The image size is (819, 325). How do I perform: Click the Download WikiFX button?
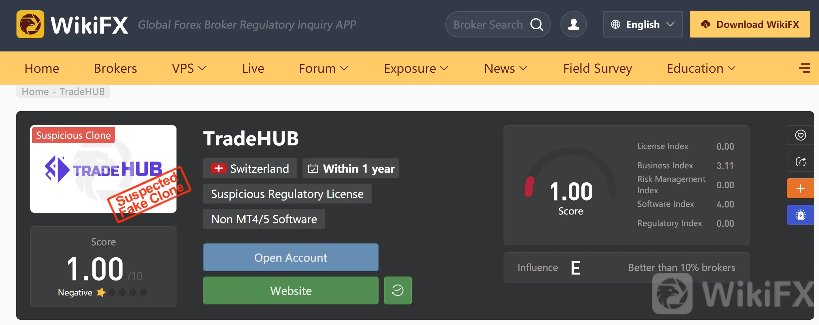point(750,24)
